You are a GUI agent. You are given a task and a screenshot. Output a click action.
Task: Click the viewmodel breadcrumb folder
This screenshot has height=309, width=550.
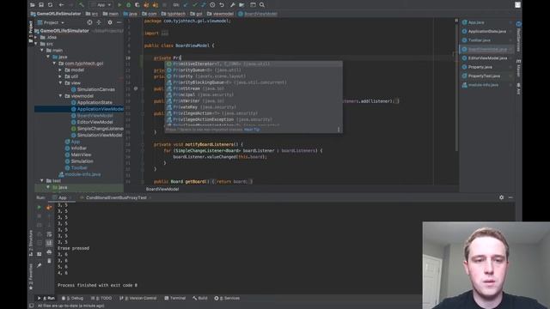pyautogui.click(x=220, y=14)
